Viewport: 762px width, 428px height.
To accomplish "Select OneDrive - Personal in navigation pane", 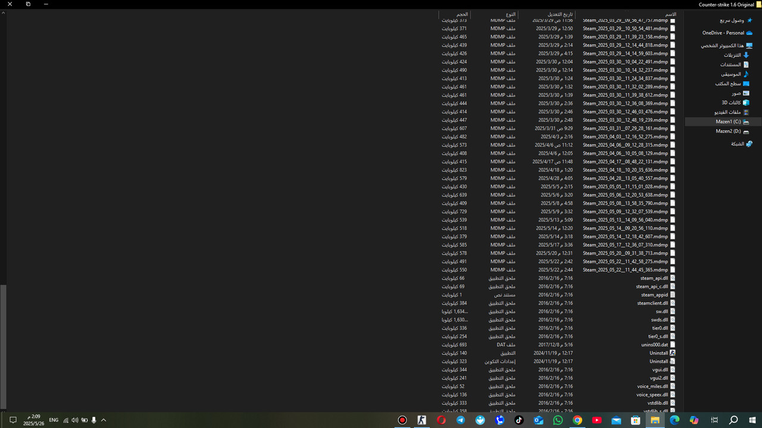I will 727,33.
